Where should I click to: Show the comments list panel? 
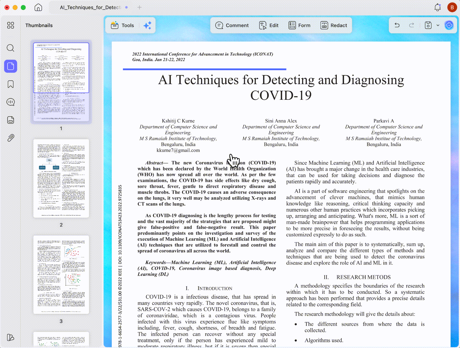pyautogui.click(x=11, y=102)
